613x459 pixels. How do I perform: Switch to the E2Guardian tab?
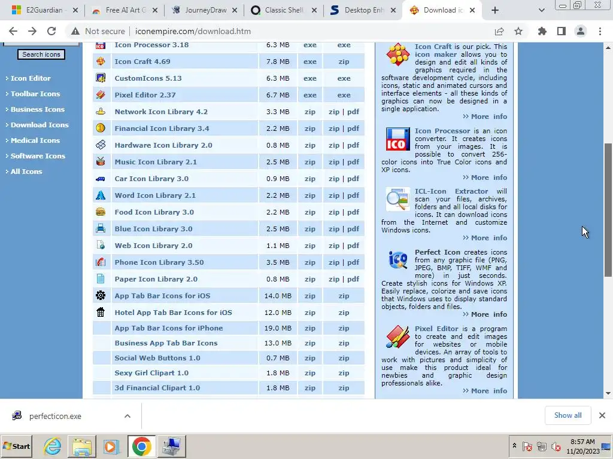[x=44, y=10]
